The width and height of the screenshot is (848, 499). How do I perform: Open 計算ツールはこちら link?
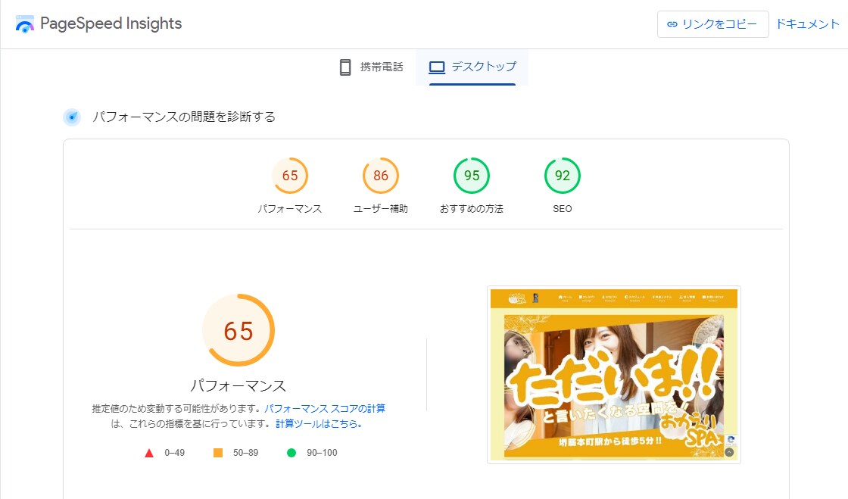[319, 424]
